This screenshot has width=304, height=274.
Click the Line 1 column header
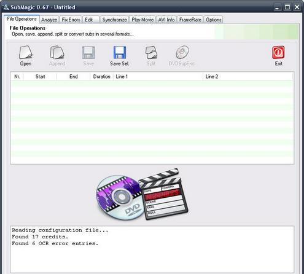pyautogui.click(x=158, y=77)
